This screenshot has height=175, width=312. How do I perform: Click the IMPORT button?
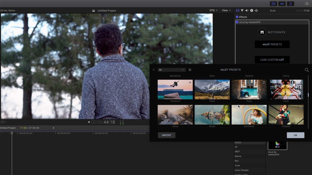167,135
